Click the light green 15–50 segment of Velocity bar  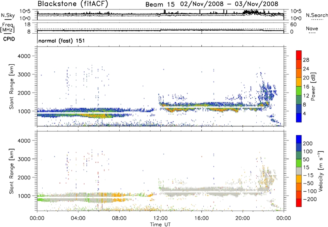299,163
